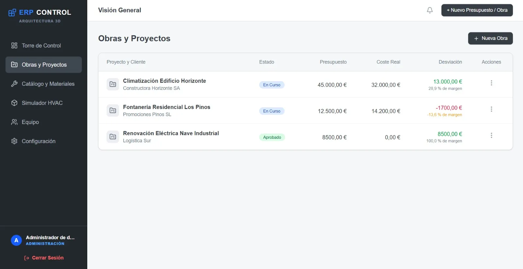Click the Visión General page title
This screenshot has height=269, width=523.
(x=120, y=10)
